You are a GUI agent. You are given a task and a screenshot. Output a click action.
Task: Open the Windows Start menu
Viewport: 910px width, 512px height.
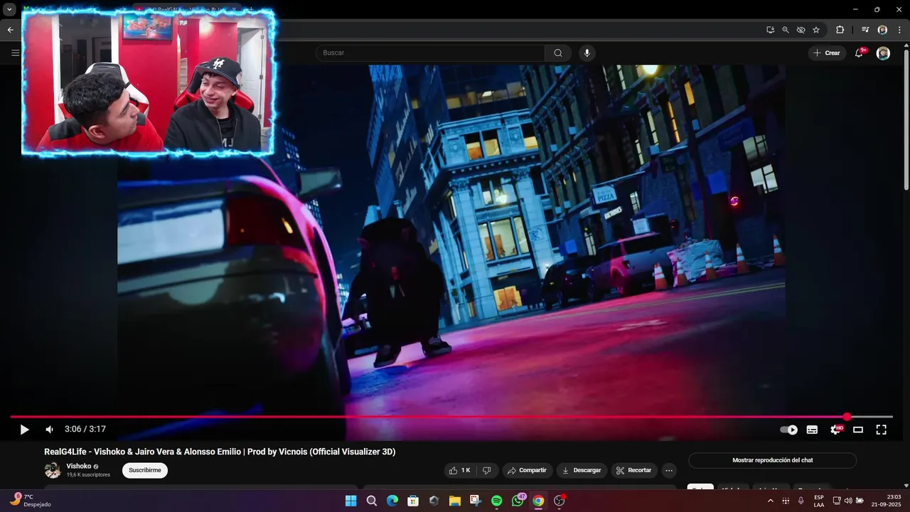coord(350,501)
